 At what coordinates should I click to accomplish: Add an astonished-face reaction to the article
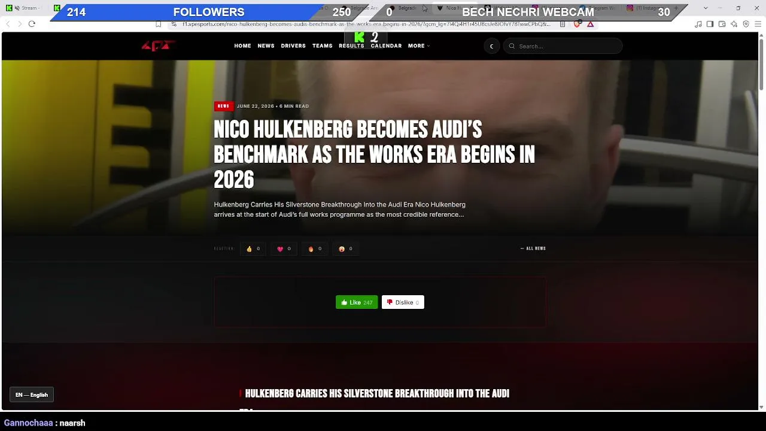click(346, 249)
